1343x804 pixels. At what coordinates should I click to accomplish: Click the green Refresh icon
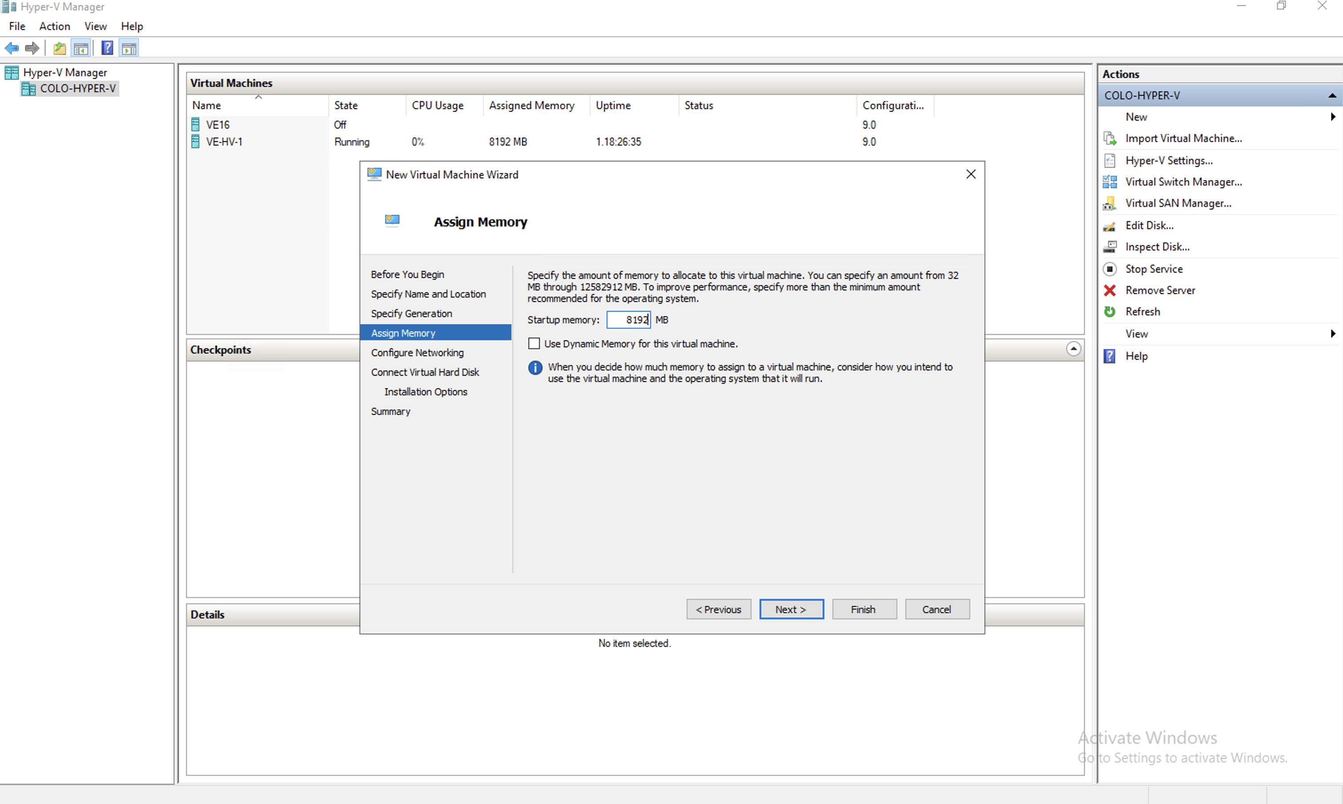point(1110,312)
